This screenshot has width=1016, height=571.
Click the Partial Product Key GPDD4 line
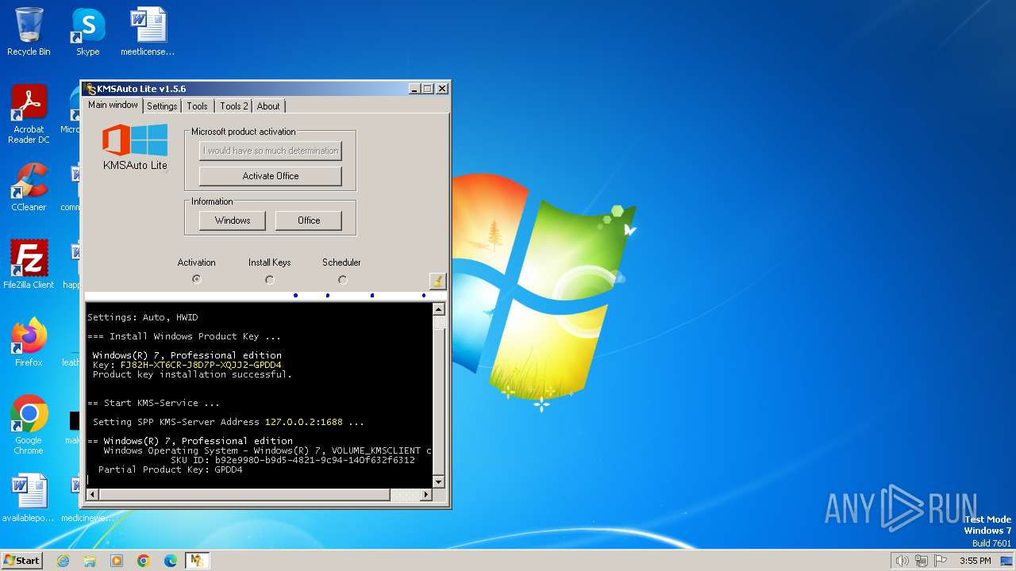(x=170, y=469)
